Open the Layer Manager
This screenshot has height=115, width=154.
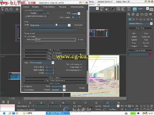point(113,9)
